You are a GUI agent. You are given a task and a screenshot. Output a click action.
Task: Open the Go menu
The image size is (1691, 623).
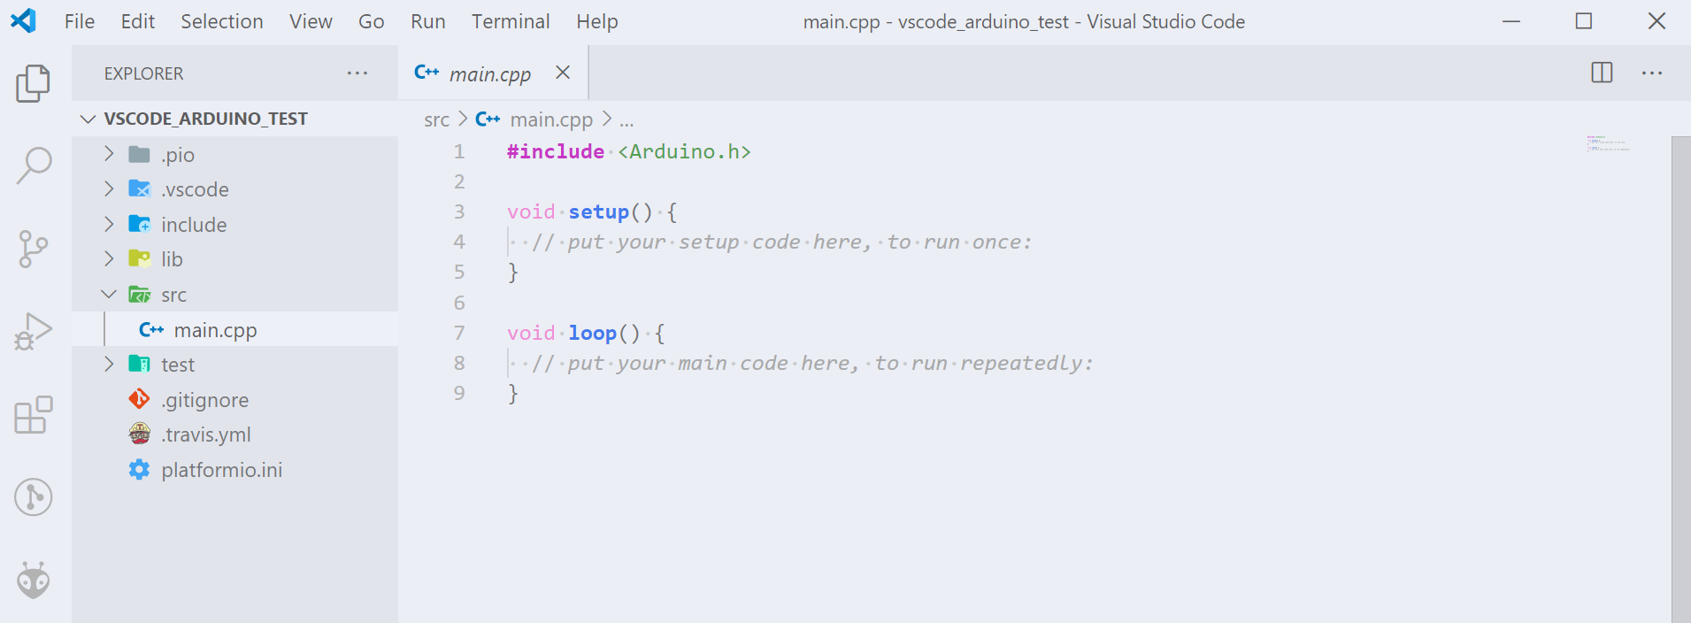pyautogui.click(x=371, y=21)
